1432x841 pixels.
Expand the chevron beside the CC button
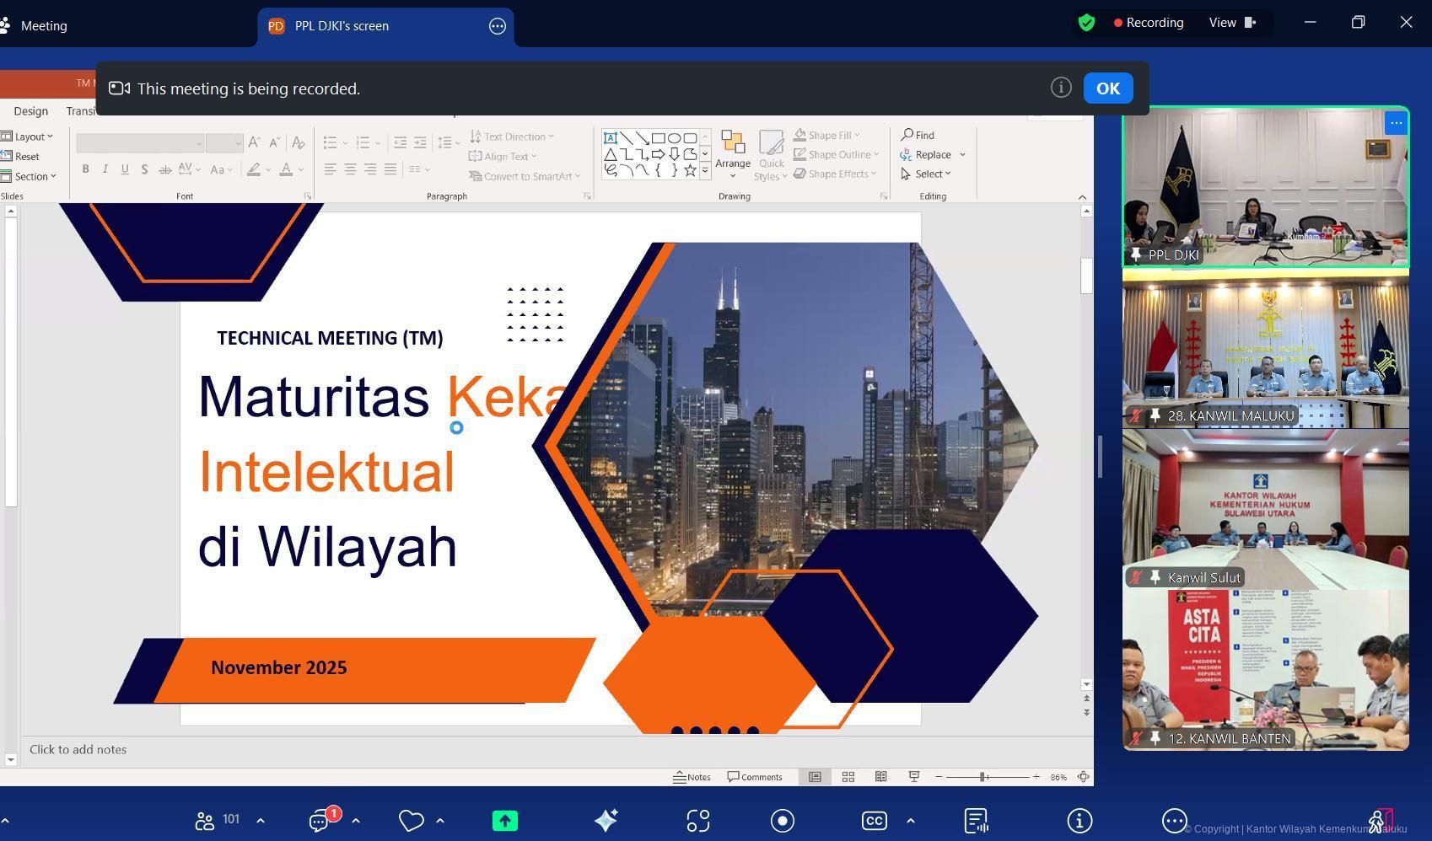[x=911, y=821]
